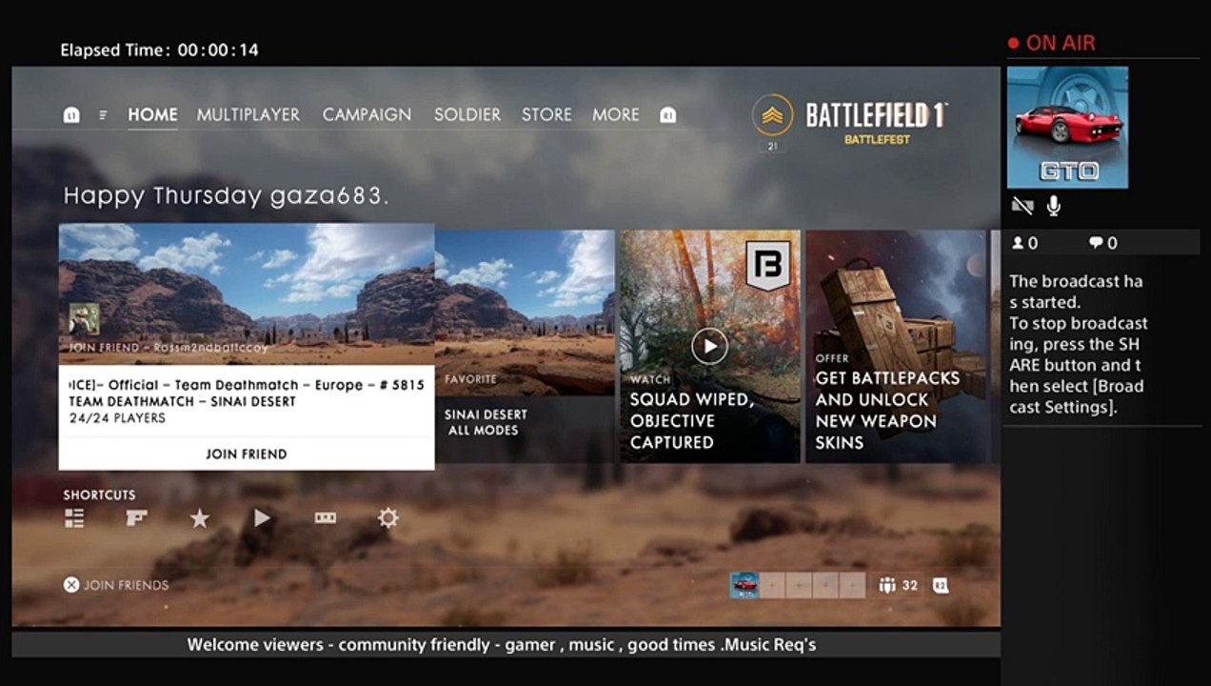Screen dimensions: 1211x686
Task: Open the weapons pistol shortcut
Action: (x=137, y=518)
